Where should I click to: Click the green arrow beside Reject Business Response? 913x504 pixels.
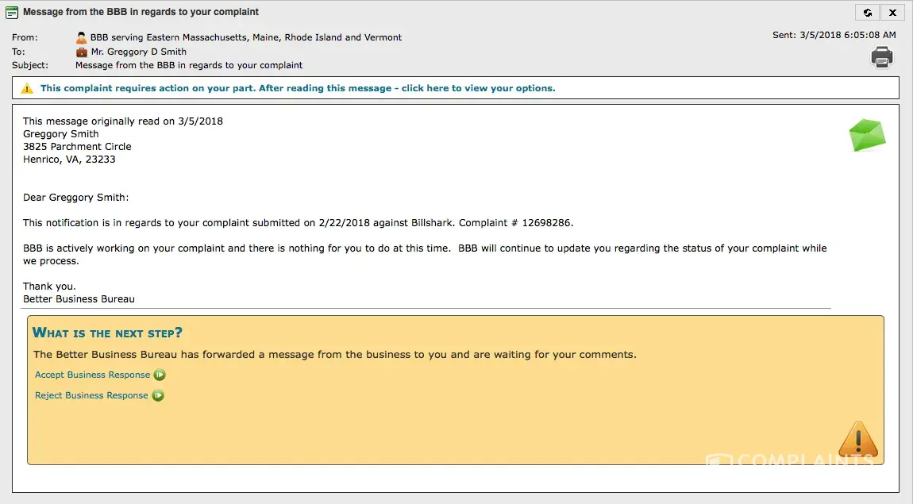pos(158,396)
